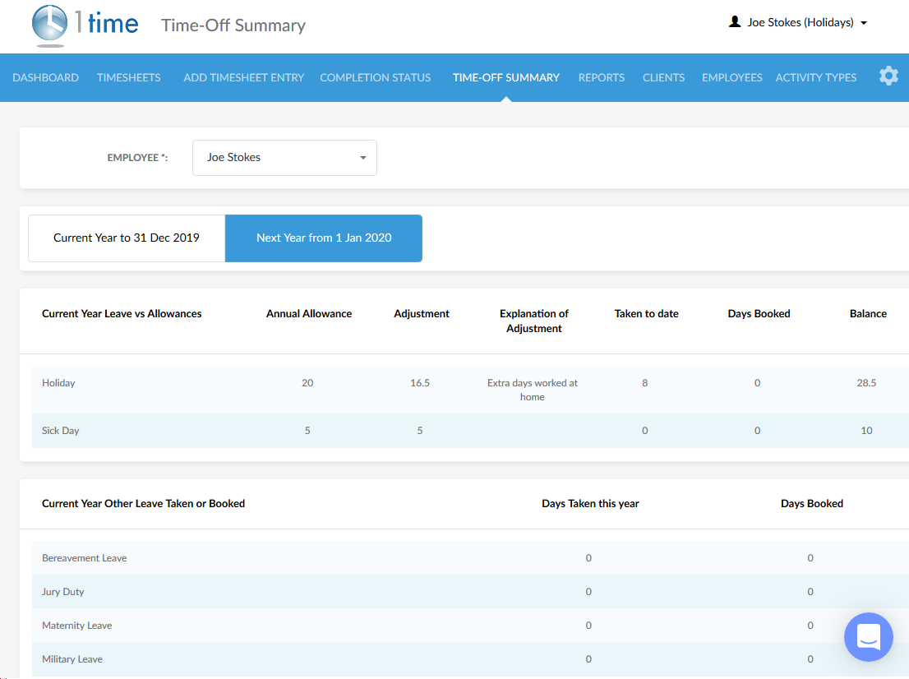Navigate to Add Timesheet Entry

[x=243, y=77]
